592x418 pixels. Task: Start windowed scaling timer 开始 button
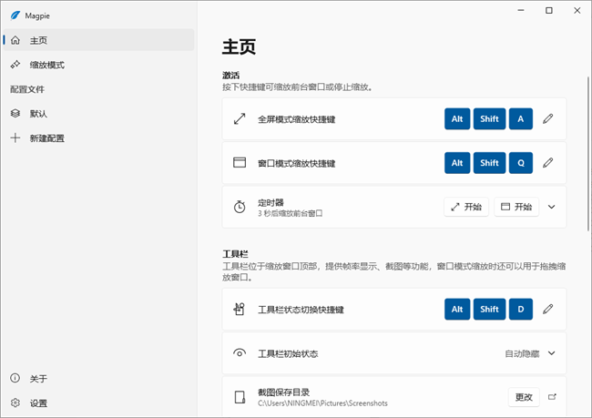click(x=516, y=207)
